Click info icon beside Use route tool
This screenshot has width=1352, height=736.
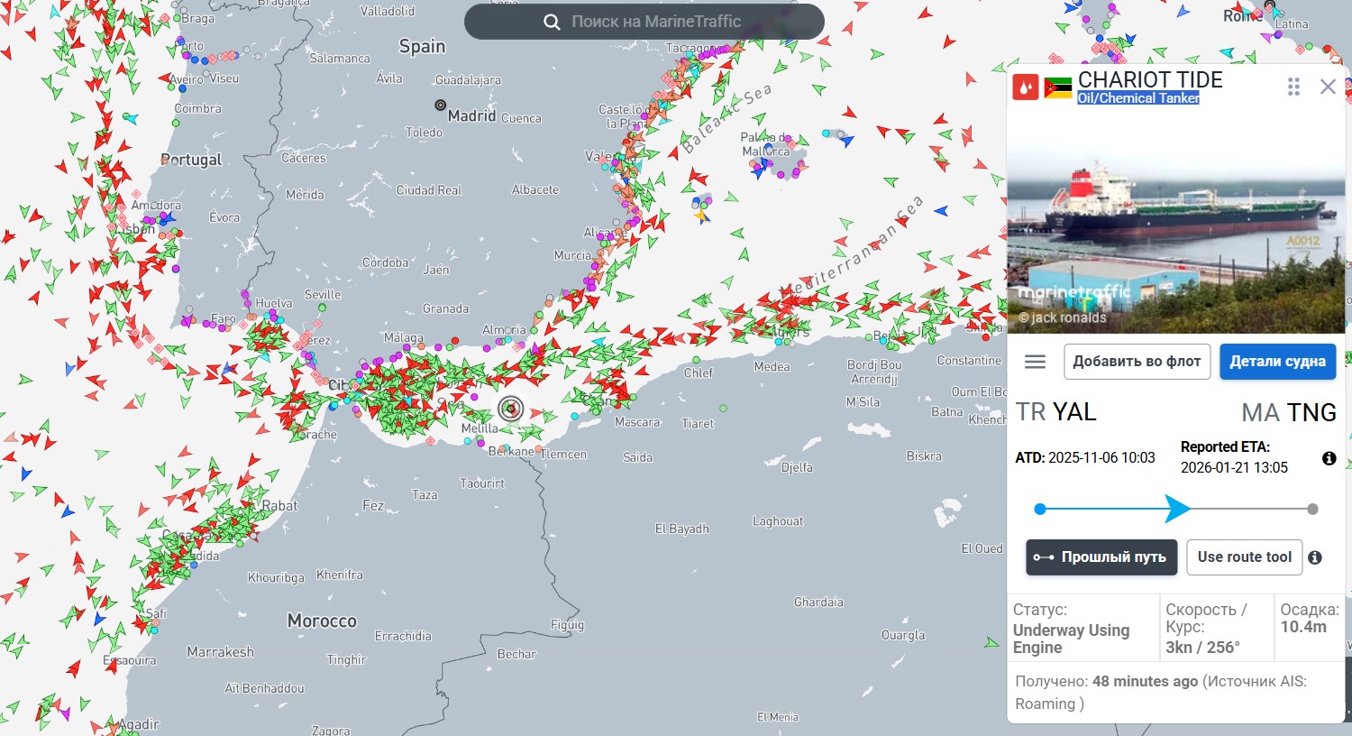point(1315,557)
